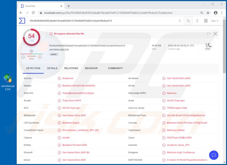
Task: Click the VirusTotal search magnifier button
Action: tap(188, 21)
